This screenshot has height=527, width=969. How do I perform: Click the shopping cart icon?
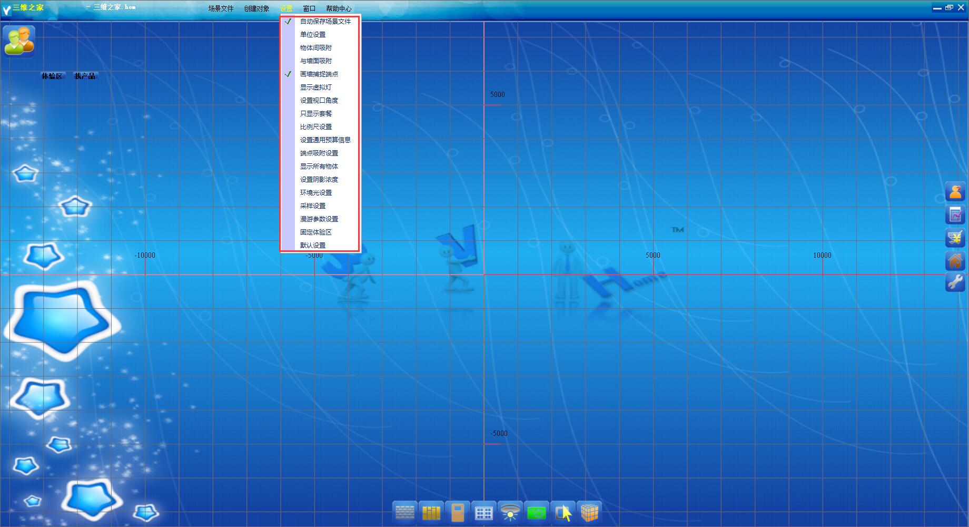click(x=955, y=238)
